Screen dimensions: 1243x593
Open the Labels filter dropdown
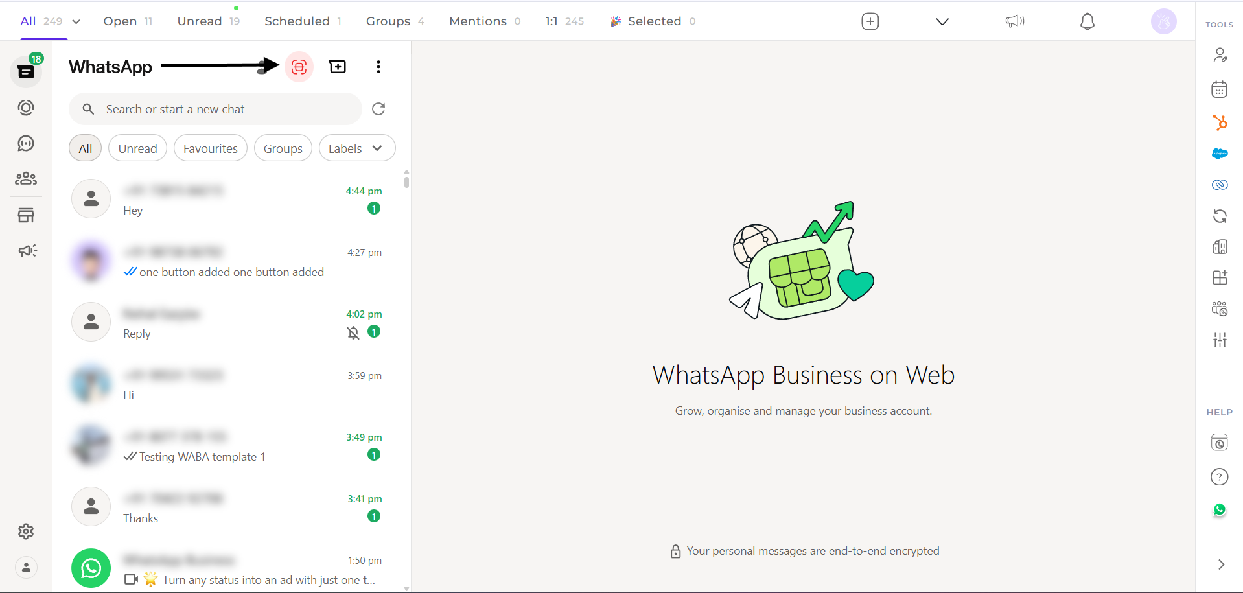[x=356, y=148]
